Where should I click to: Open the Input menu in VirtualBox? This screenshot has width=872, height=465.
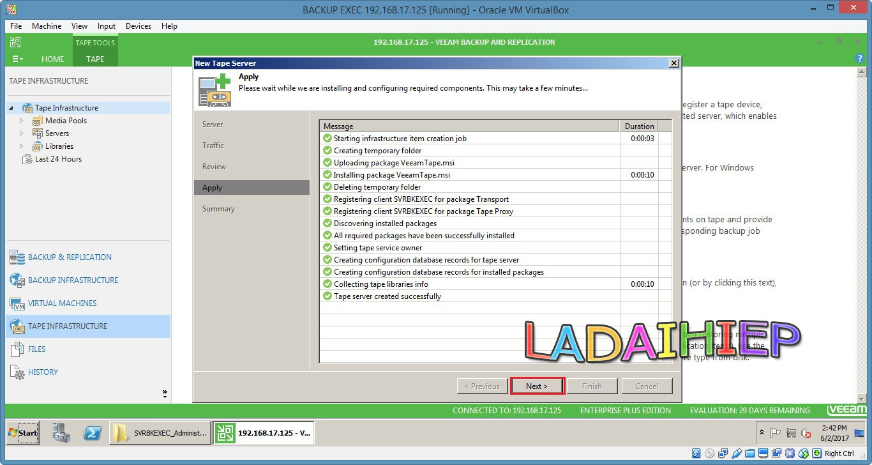click(x=107, y=26)
